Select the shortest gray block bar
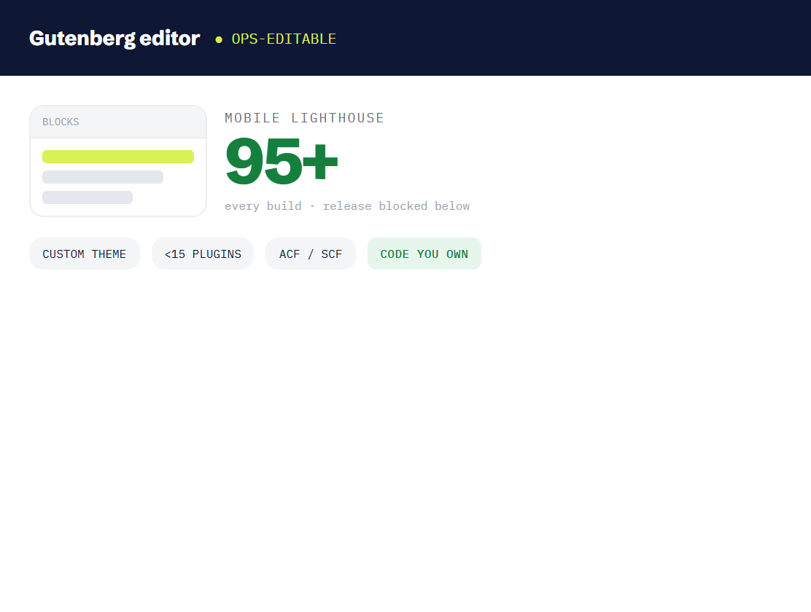 click(88, 197)
